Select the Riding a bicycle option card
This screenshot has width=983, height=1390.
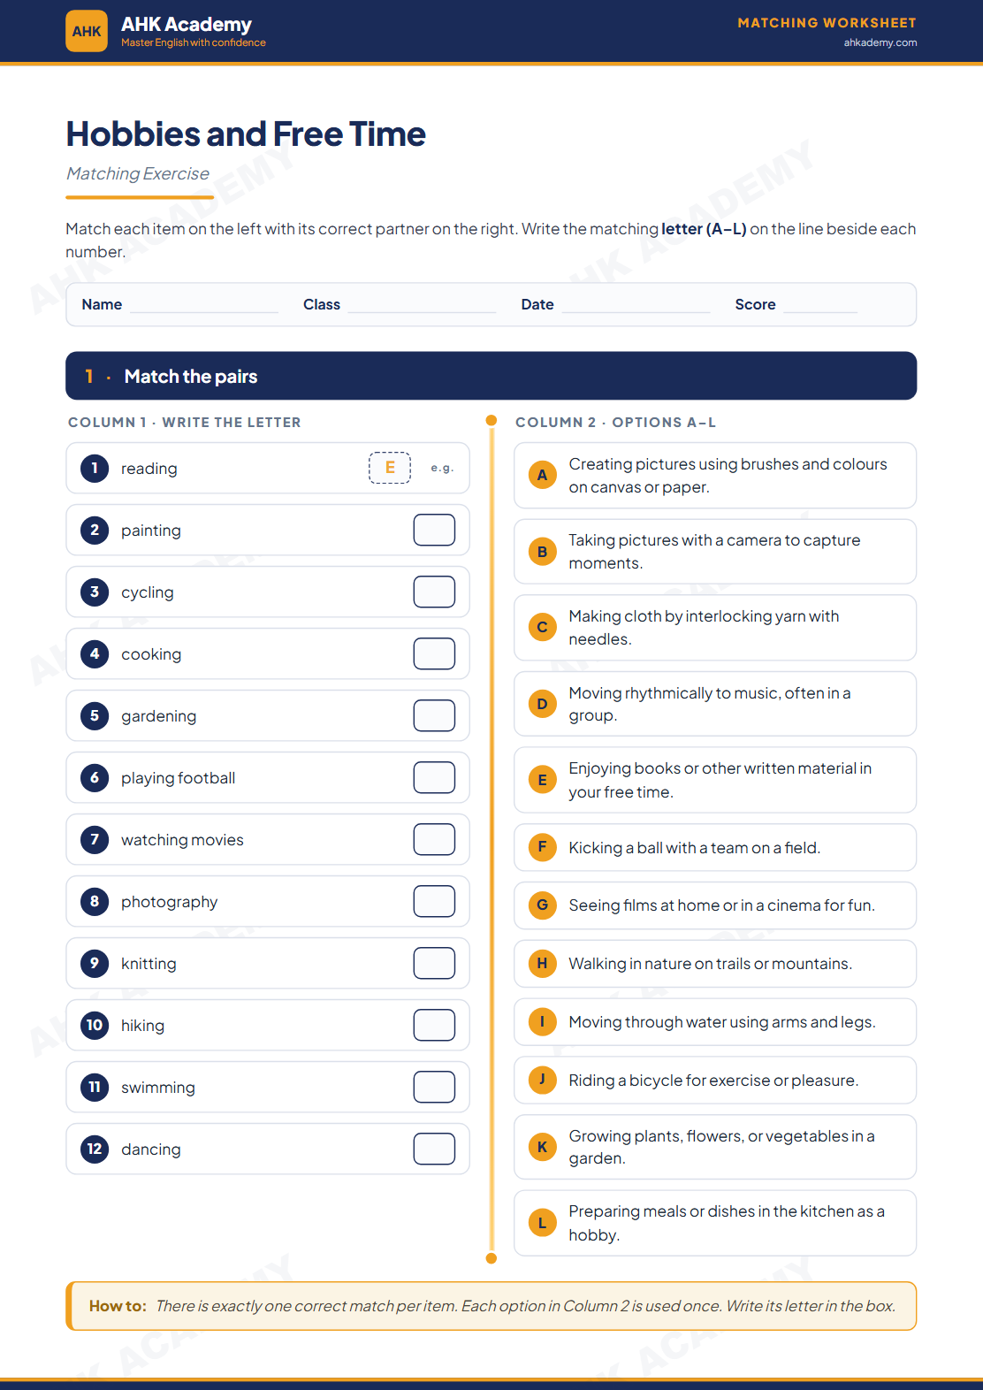715,1080
